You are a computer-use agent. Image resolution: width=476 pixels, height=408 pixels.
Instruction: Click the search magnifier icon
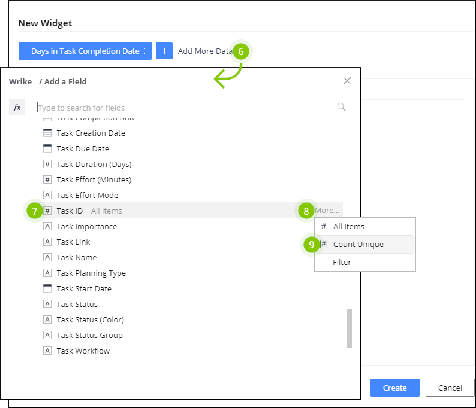tap(341, 107)
